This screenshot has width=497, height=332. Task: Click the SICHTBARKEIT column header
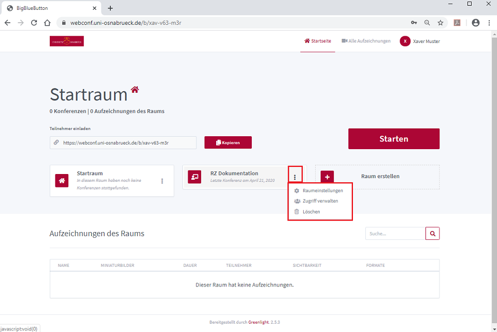[307, 266]
